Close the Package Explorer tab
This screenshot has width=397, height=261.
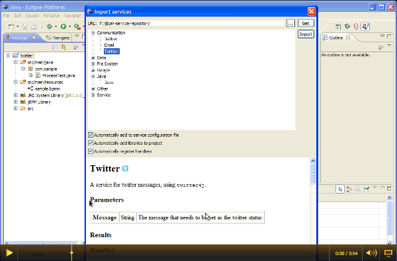coord(34,38)
